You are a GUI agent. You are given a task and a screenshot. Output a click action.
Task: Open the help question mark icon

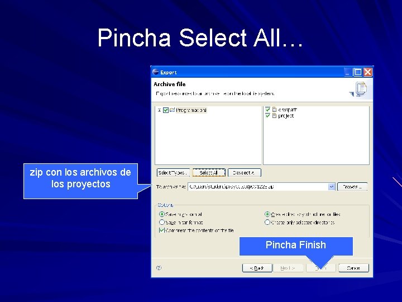pos(159,268)
